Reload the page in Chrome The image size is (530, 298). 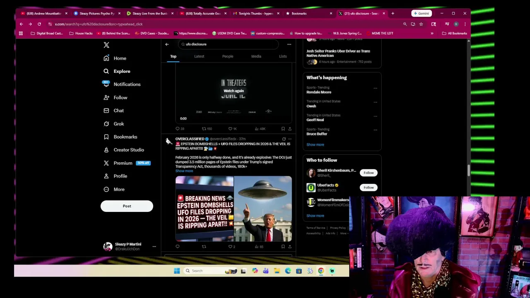pos(39,24)
